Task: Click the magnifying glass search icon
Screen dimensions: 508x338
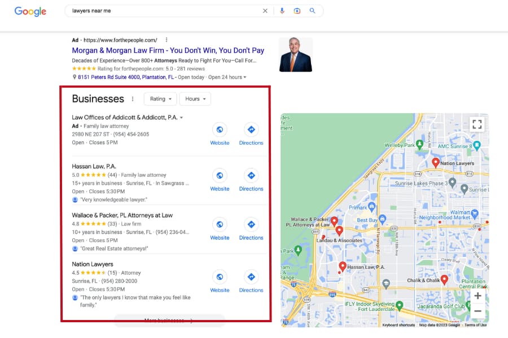Action: pos(313,11)
